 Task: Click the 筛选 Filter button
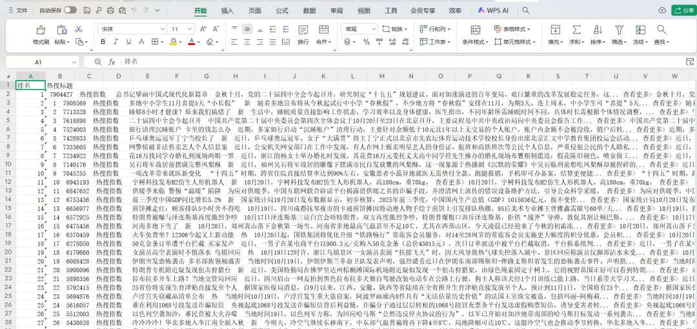[619, 35]
